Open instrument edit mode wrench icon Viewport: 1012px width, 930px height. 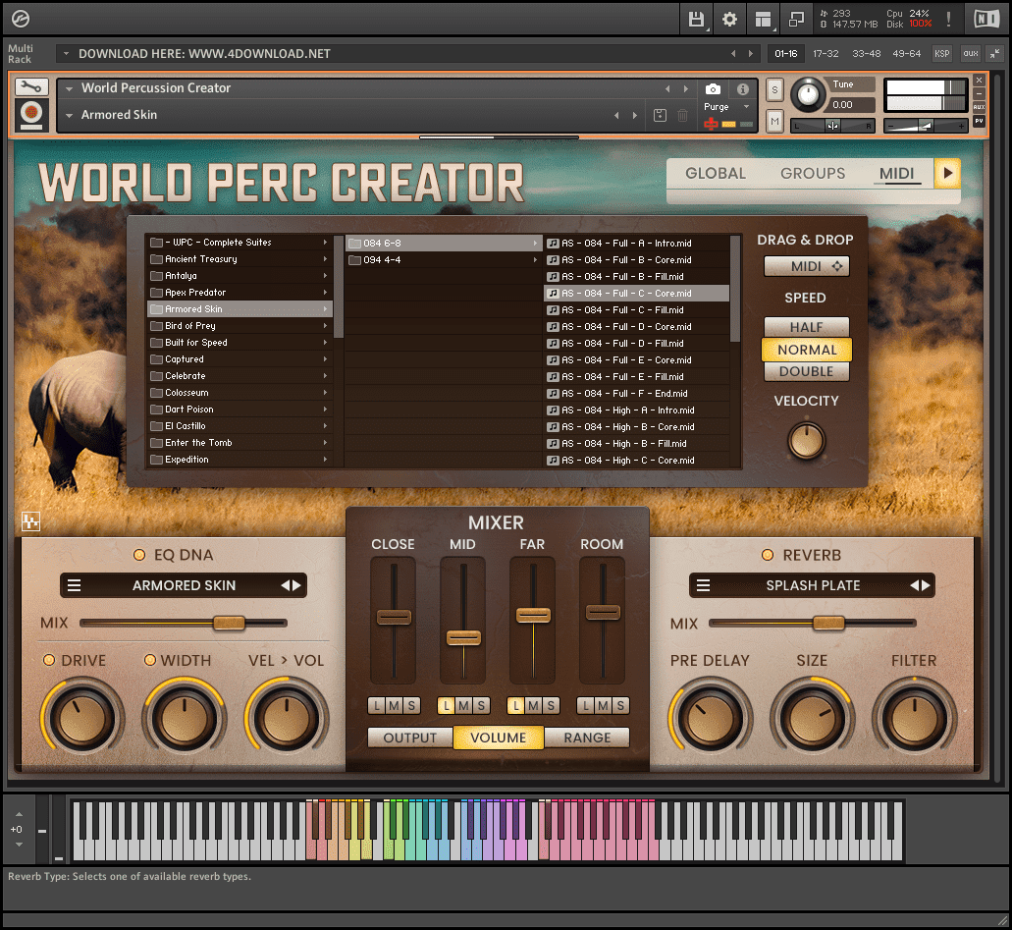pyautogui.click(x=31, y=87)
